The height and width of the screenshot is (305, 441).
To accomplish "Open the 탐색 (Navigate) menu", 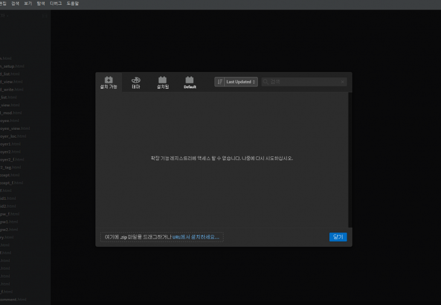I will pyautogui.click(x=41, y=4).
